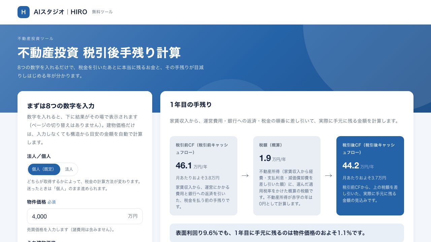Click the blue H logo icon
Viewport: 431px width, 242px height.
tap(24, 12)
